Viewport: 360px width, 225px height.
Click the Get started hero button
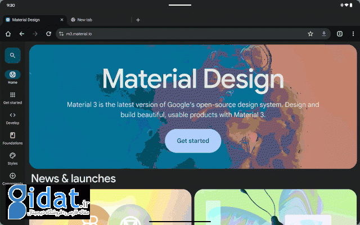coord(193,141)
